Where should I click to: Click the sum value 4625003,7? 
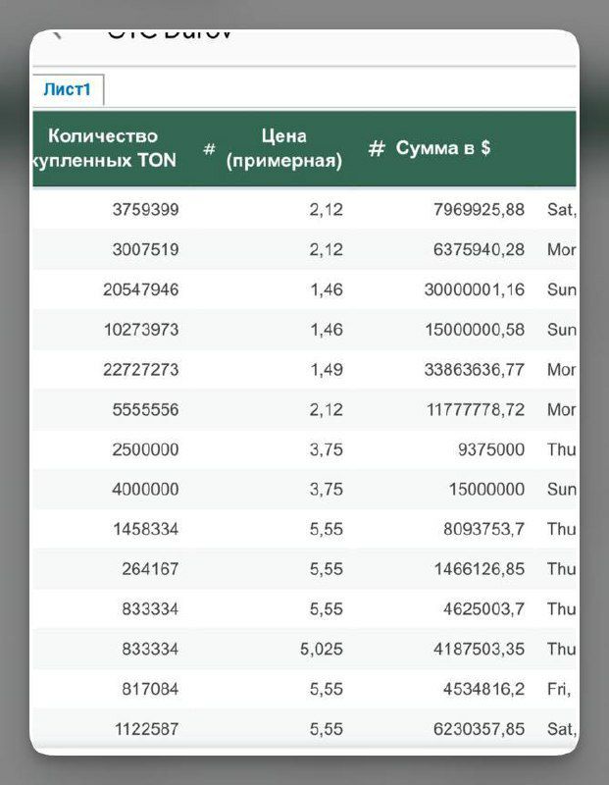coord(483,609)
